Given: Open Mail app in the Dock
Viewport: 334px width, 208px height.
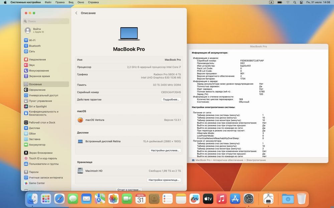Looking at the screenshot, I should click(x=87, y=199).
